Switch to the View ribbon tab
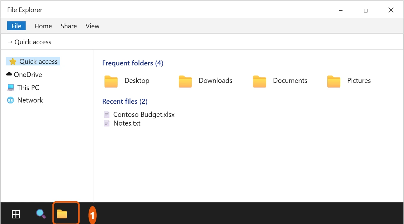 point(93,26)
